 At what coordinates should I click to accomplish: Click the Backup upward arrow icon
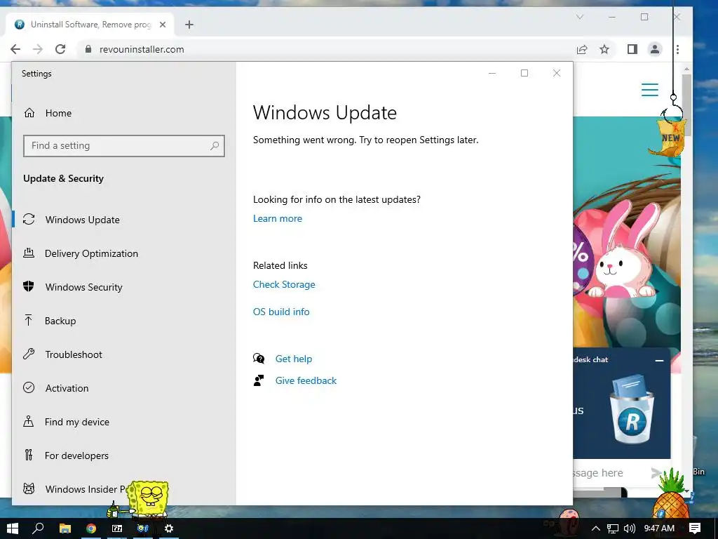(28, 320)
